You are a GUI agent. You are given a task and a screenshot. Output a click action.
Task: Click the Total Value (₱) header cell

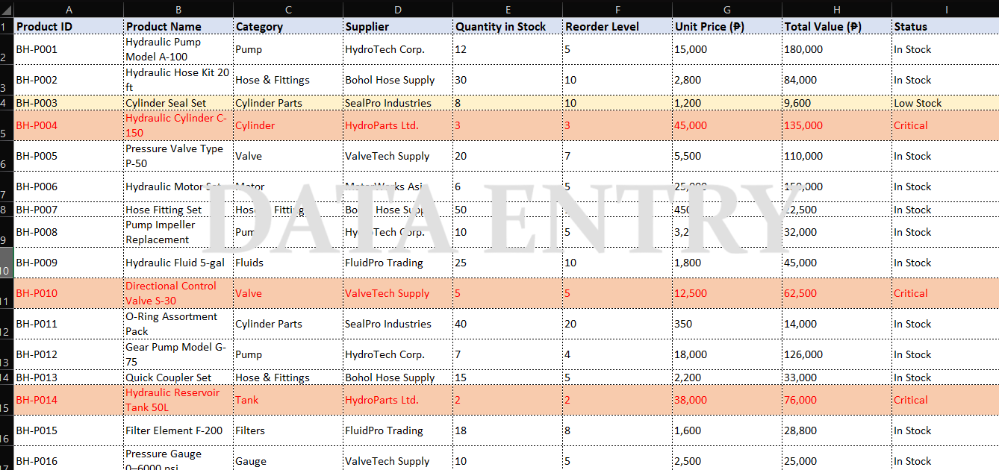pos(837,26)
